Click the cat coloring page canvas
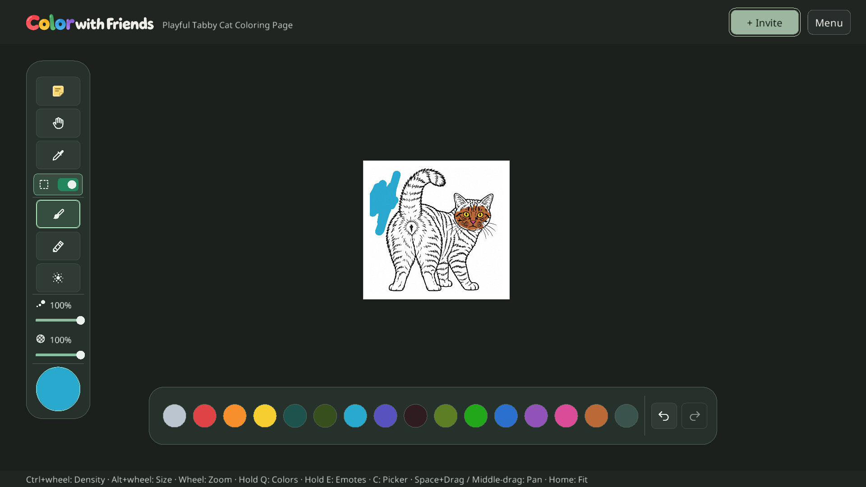 [436, 230]
